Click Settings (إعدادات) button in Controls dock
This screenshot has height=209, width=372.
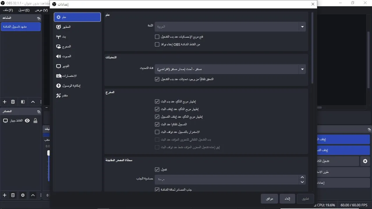click(343, 183)
